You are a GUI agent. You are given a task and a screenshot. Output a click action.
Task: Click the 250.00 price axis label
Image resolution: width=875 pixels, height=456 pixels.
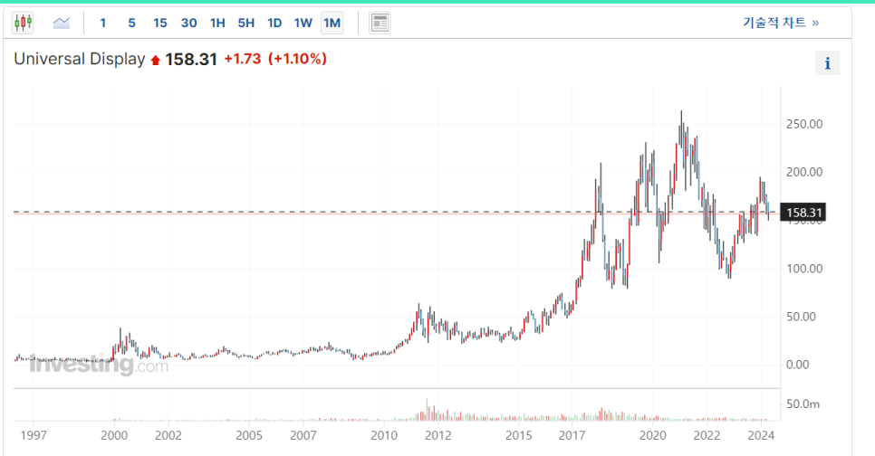(804, 124)
